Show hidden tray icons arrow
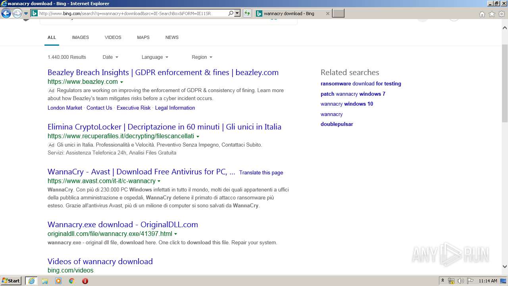 pos(443,281)
